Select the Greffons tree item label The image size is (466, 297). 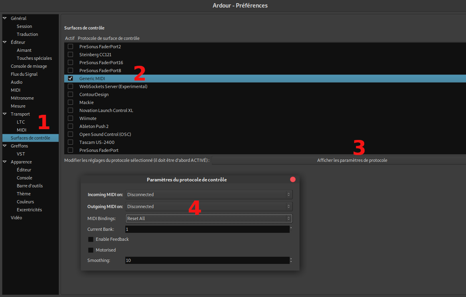19,146
